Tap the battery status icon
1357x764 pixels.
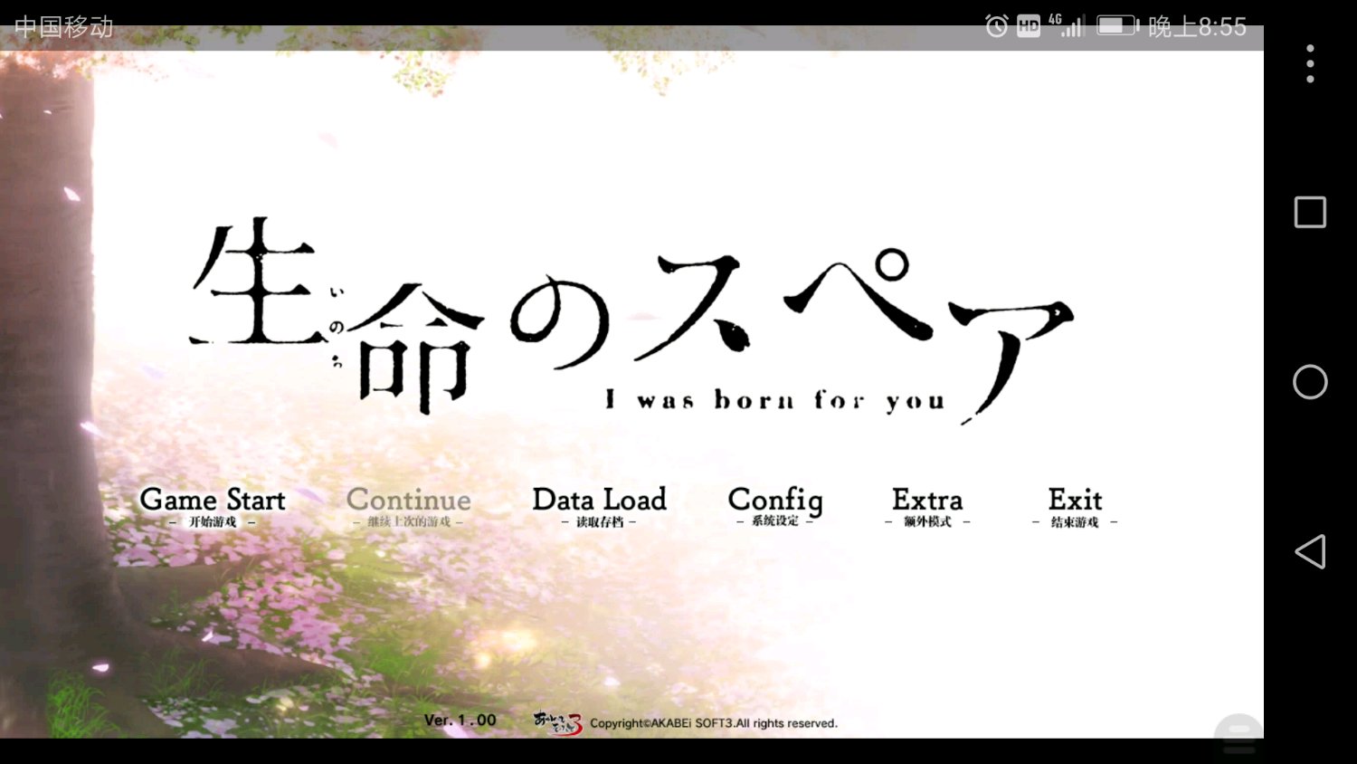tap(1118, 25)
